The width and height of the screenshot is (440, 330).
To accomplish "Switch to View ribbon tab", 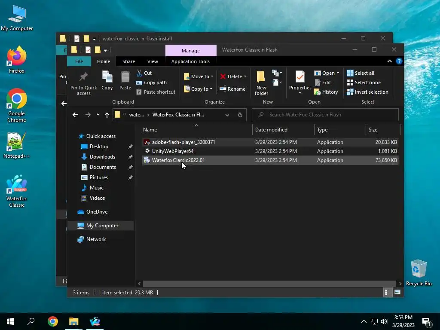I will (x=153, y=61).
